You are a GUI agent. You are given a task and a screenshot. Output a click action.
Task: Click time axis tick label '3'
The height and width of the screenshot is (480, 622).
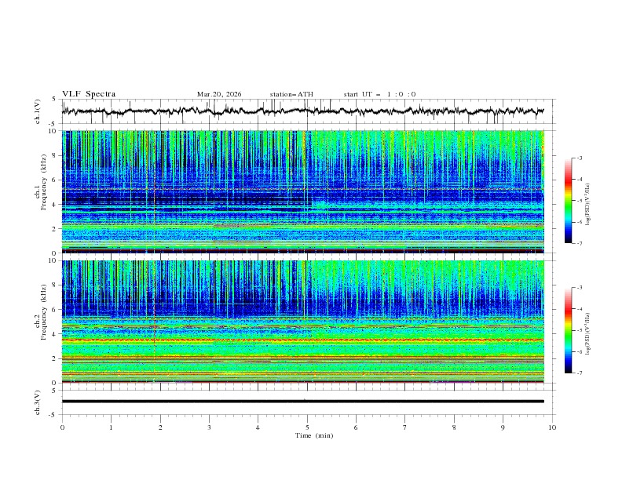(209, 427)
